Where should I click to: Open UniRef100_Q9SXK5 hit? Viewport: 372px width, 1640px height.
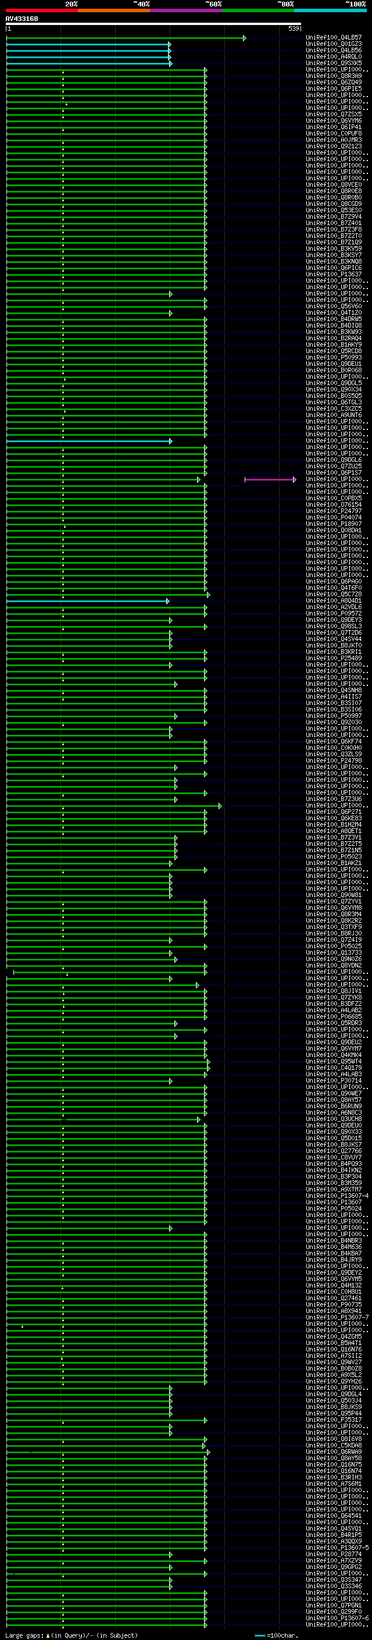point(334,63)
